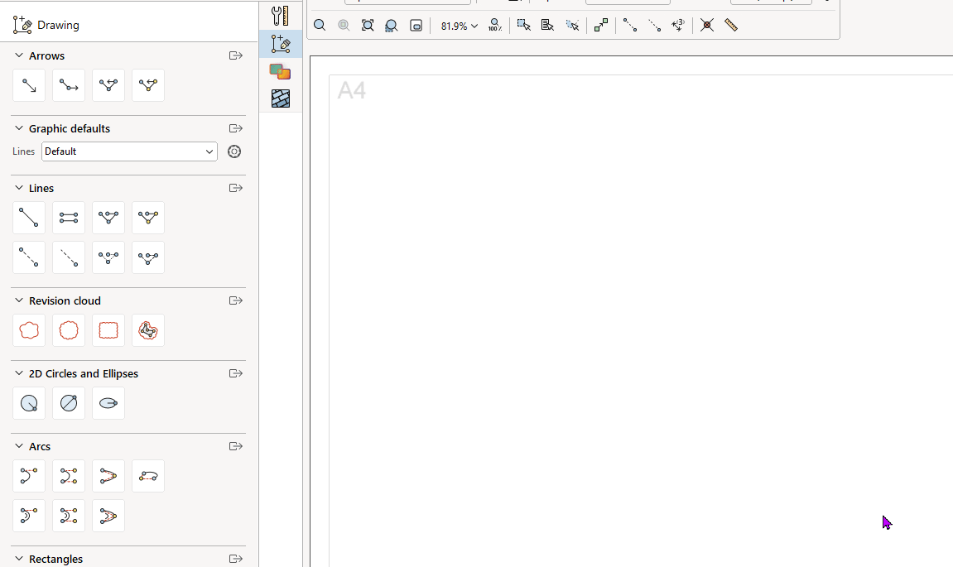Collapse the Arrows section
Viewport: 953px width, 567px height.
click(x=19, y=55)
